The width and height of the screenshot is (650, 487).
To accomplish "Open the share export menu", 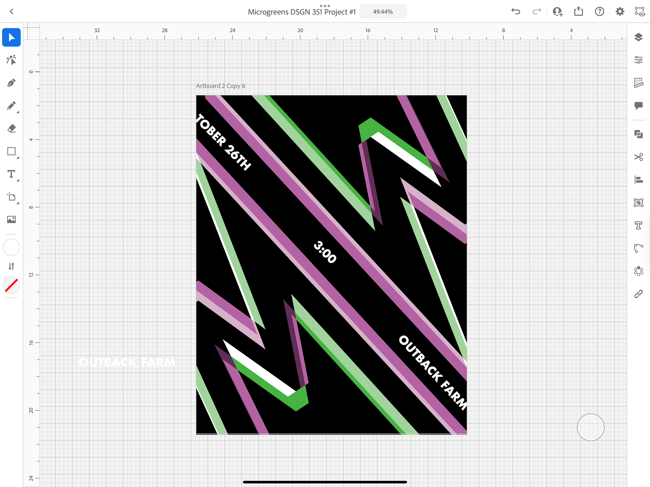I will coord(579,12).
